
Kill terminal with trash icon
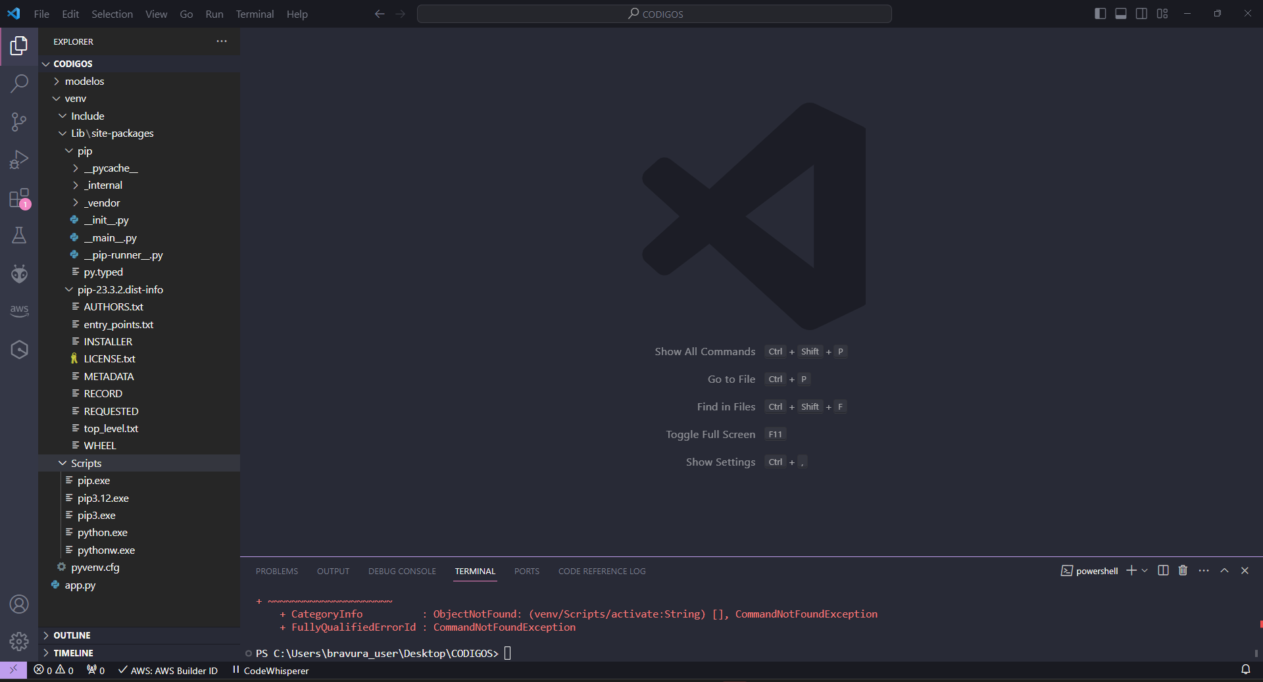click(1183, 570)
